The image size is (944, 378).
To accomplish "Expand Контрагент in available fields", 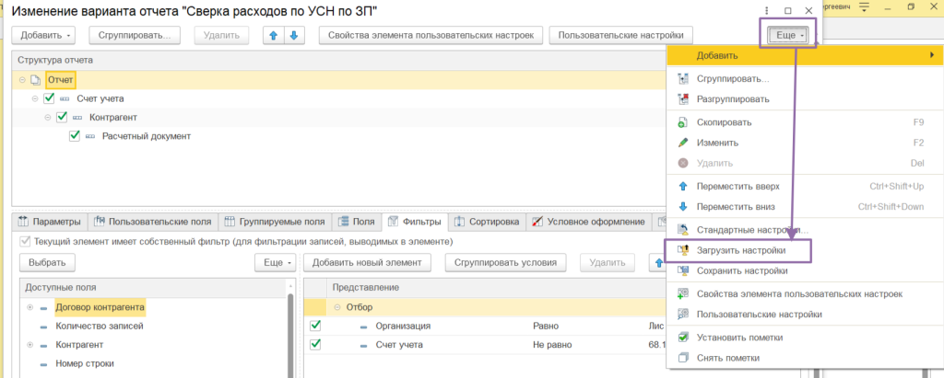I will point(30,345).
